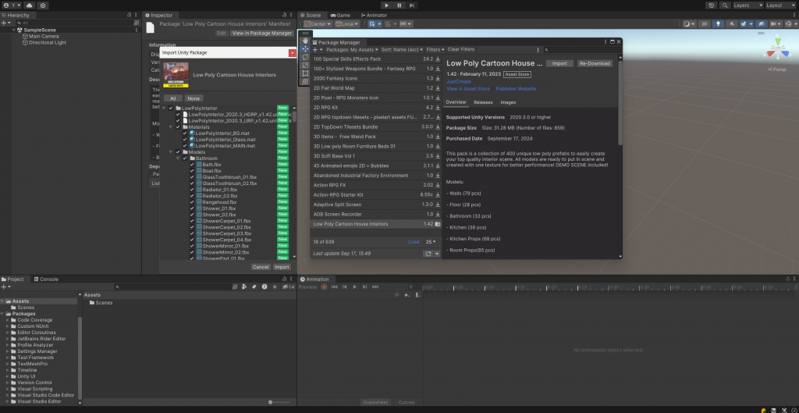The width and height of the screenshot is (799, 413).
Task: Go to first keyframe in Animation panel
Action: (334, 287)
